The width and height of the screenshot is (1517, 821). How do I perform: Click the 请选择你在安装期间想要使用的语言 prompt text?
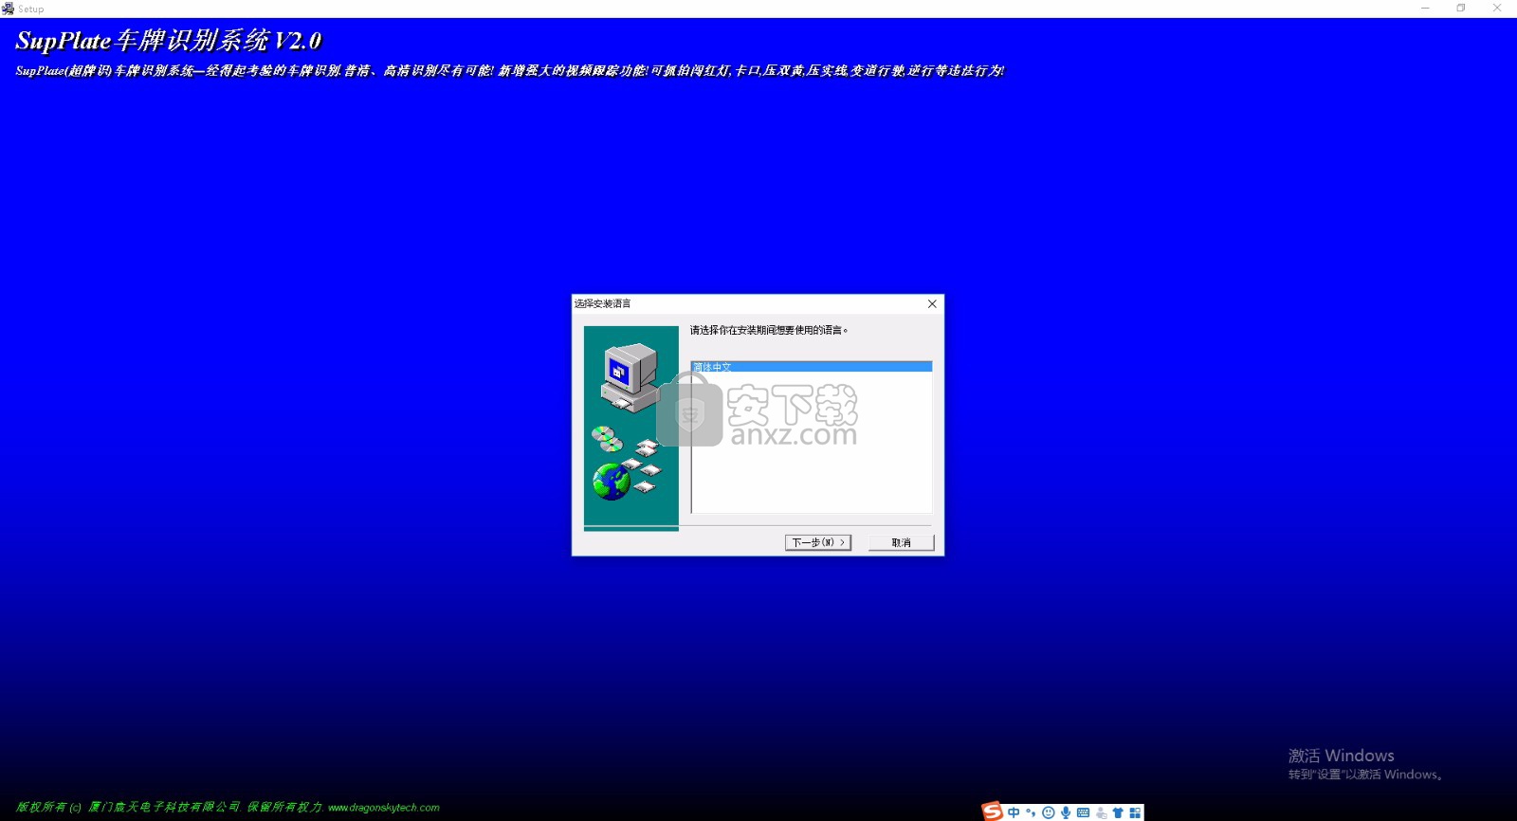coord(769,330)
